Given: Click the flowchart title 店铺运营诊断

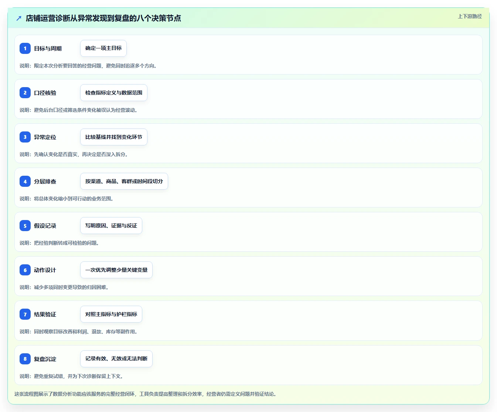Looking at the screenshot, I should tap(103, 18).
